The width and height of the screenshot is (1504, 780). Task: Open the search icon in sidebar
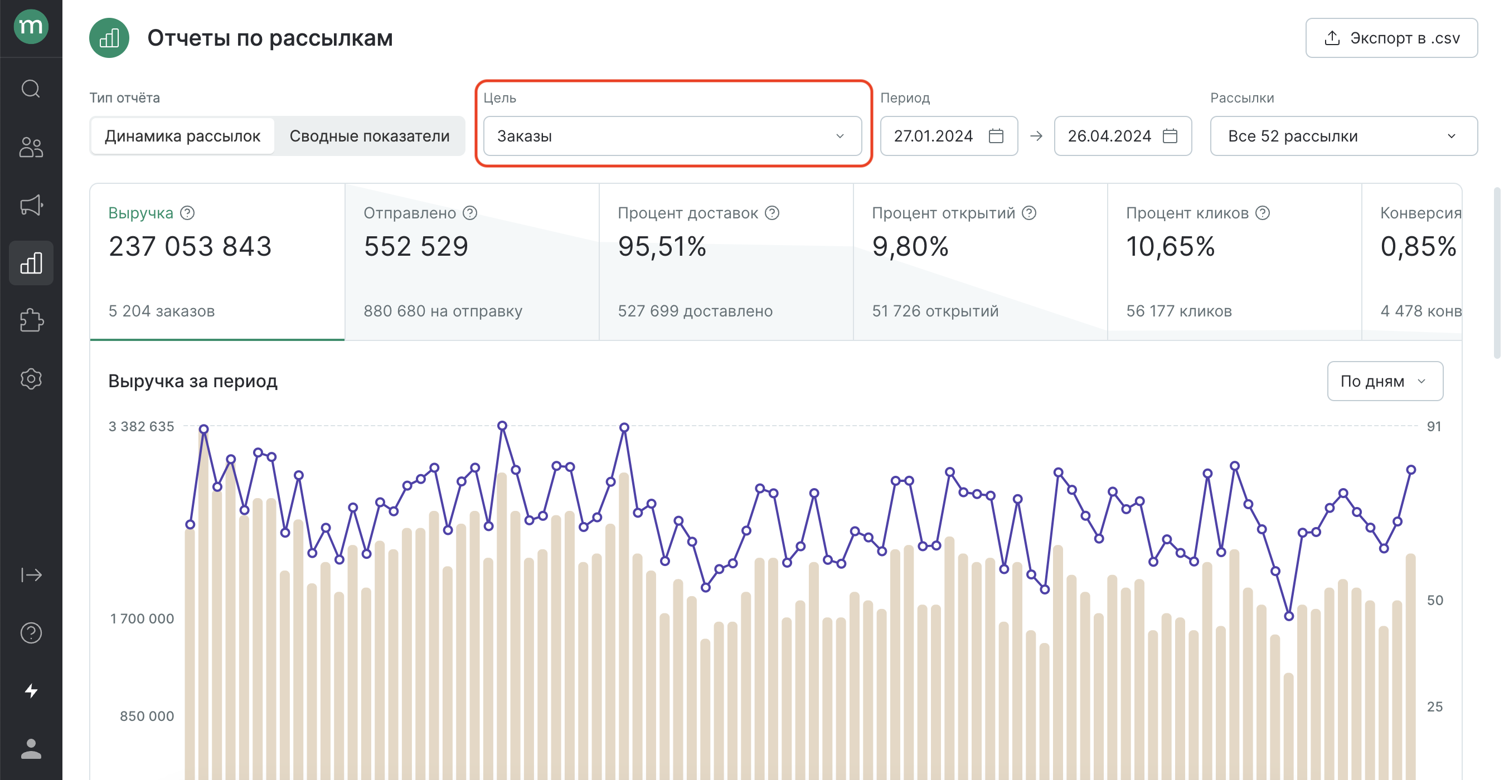point(31,89)
